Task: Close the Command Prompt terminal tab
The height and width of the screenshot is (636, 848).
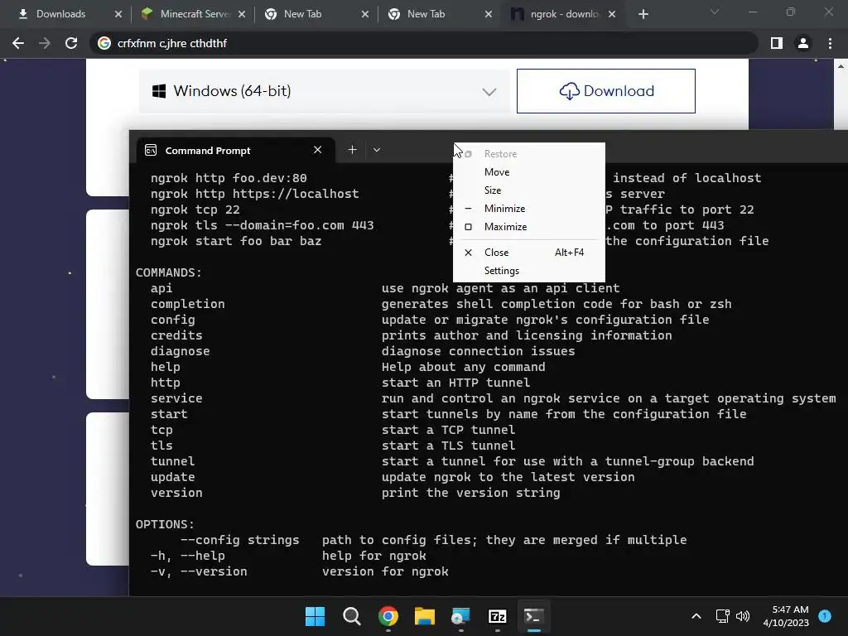Action: (317, 150)
